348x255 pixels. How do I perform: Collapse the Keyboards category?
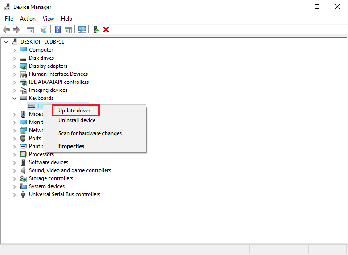[14, 98]
